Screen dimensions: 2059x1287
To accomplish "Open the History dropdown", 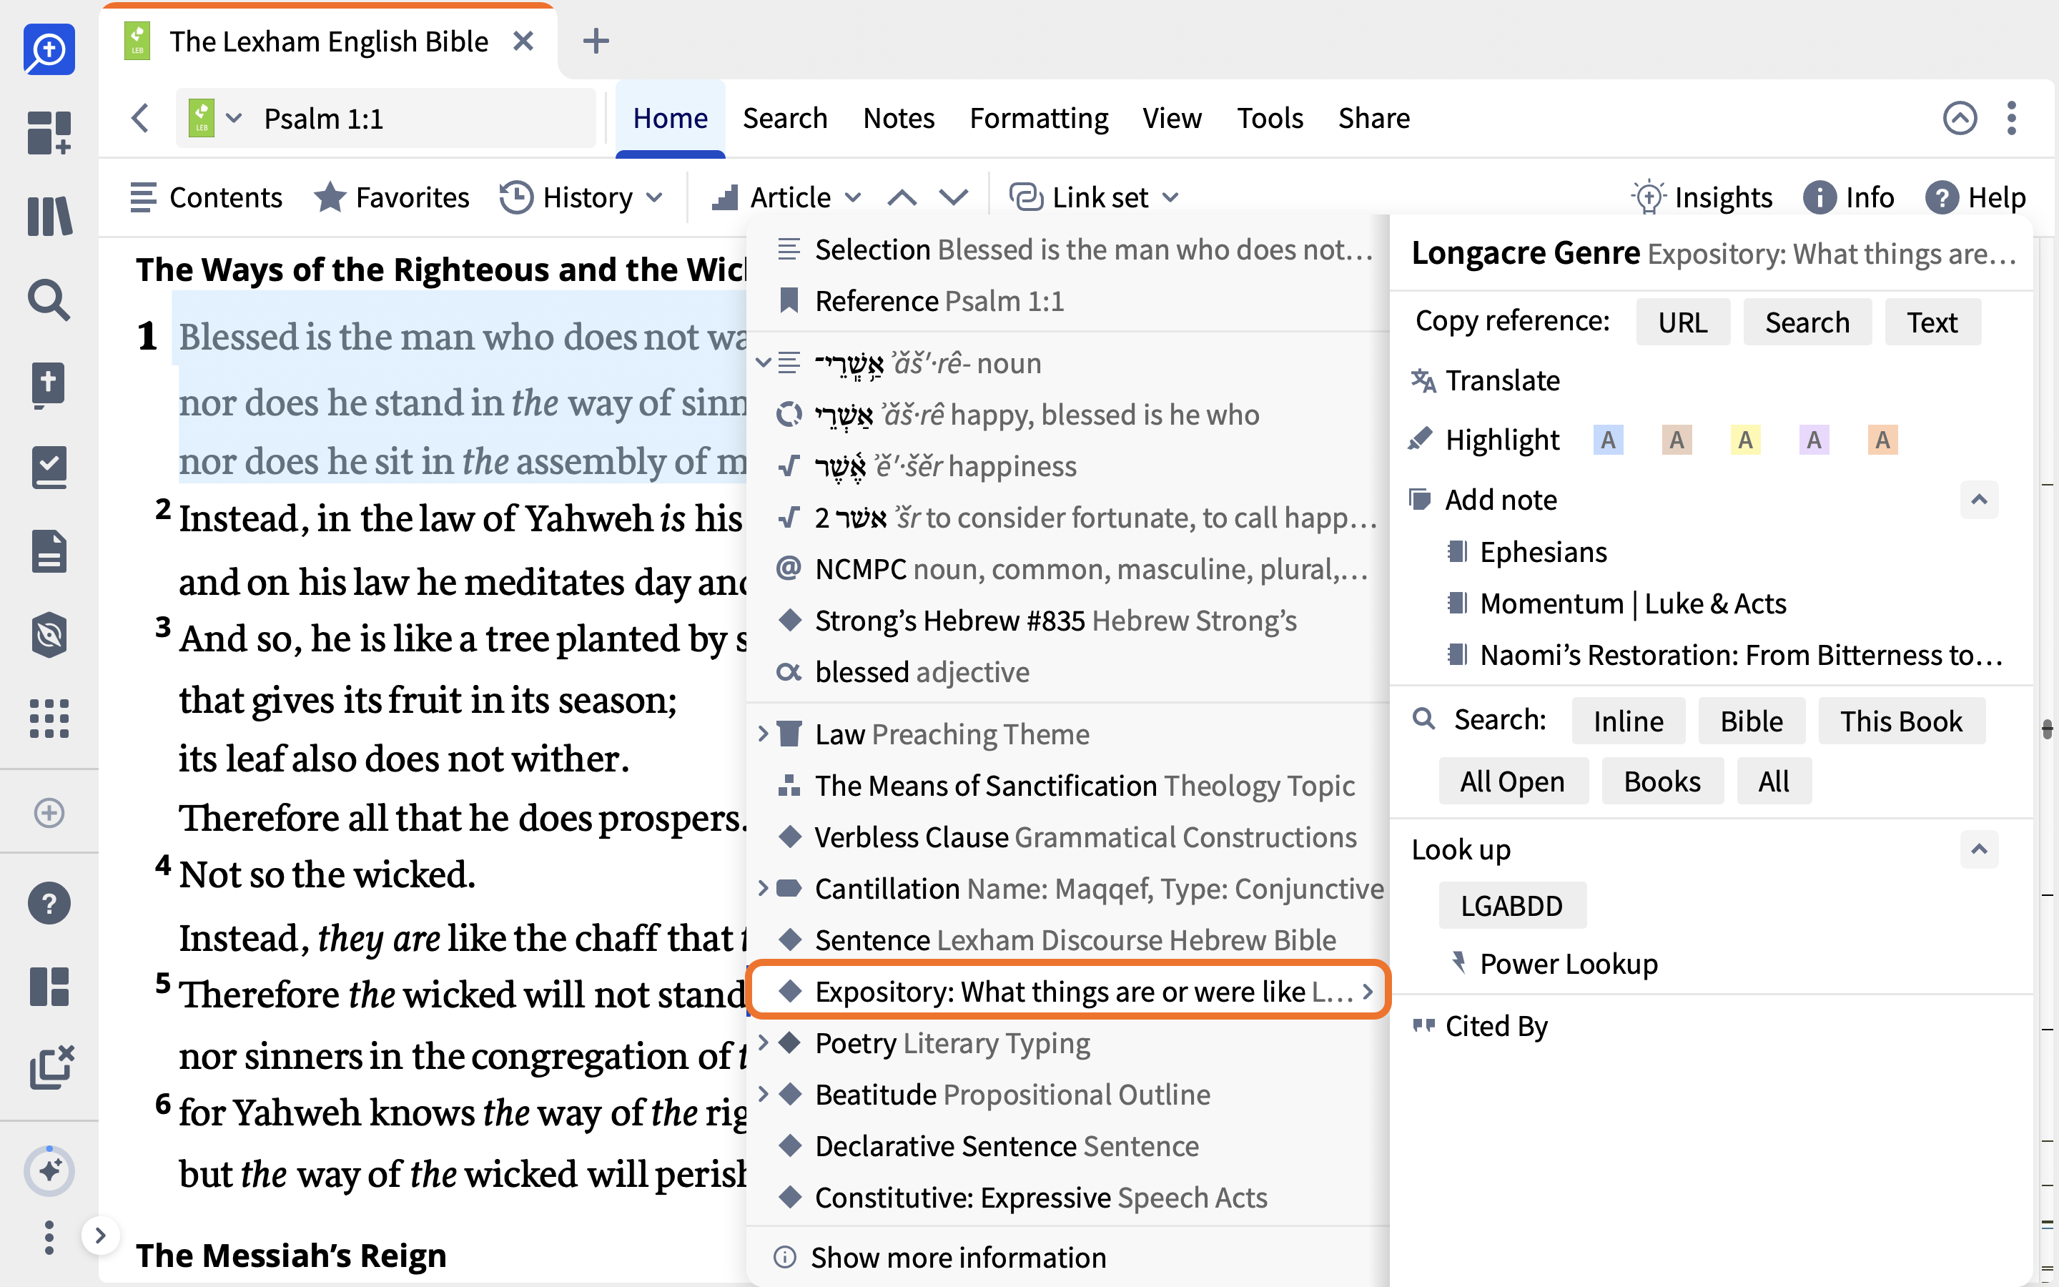I will point(581,197).
